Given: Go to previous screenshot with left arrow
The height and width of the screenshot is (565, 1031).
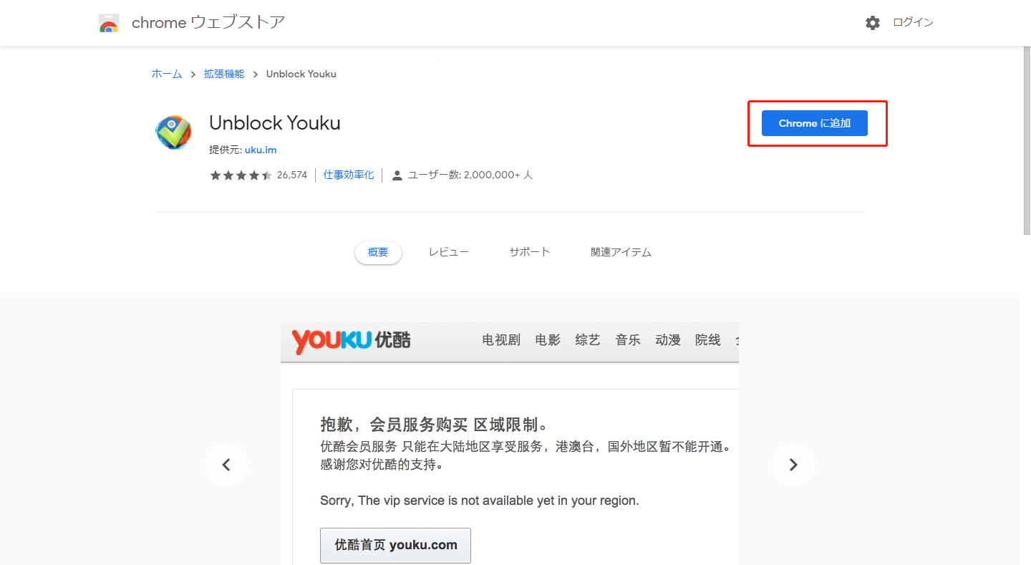Looking at the screenshot, I should pyautogui.click(x=226, y=465).
